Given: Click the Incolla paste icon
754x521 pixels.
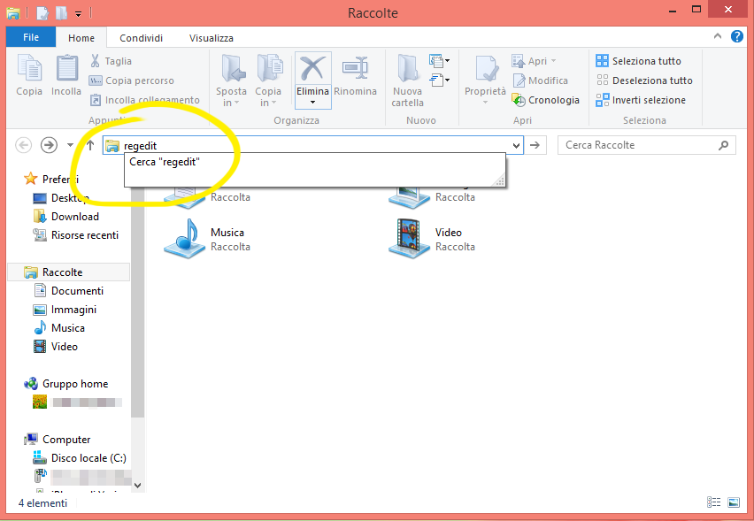Looking at the screenshot, I should click(67, 68).
